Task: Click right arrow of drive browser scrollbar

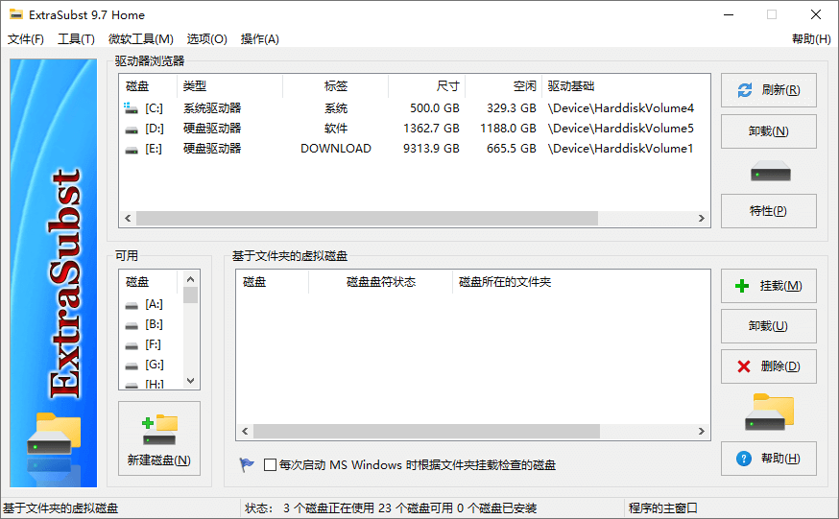Action: [702, 218]
